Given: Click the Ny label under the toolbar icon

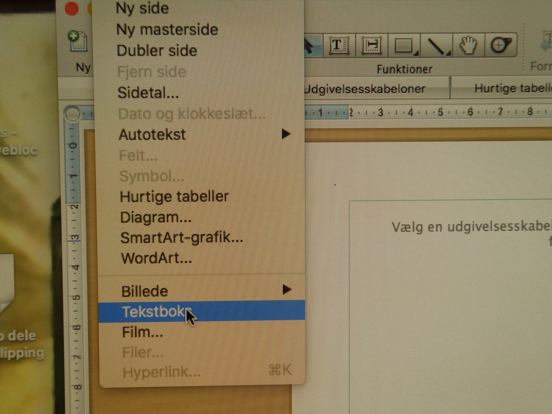Looking at the screenshot, I should coord(83,68).
